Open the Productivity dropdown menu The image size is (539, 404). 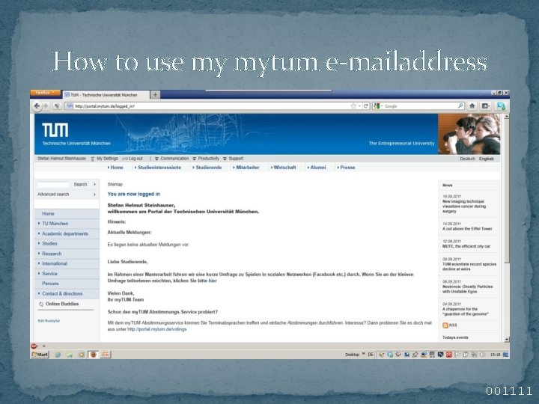(x=206, y=159)
